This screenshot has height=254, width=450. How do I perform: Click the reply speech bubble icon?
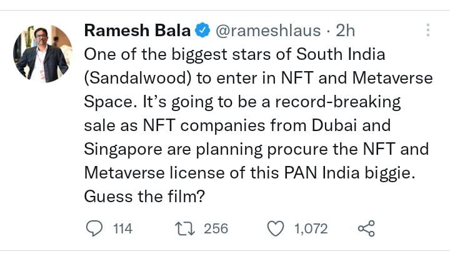(x=94, y=228)
